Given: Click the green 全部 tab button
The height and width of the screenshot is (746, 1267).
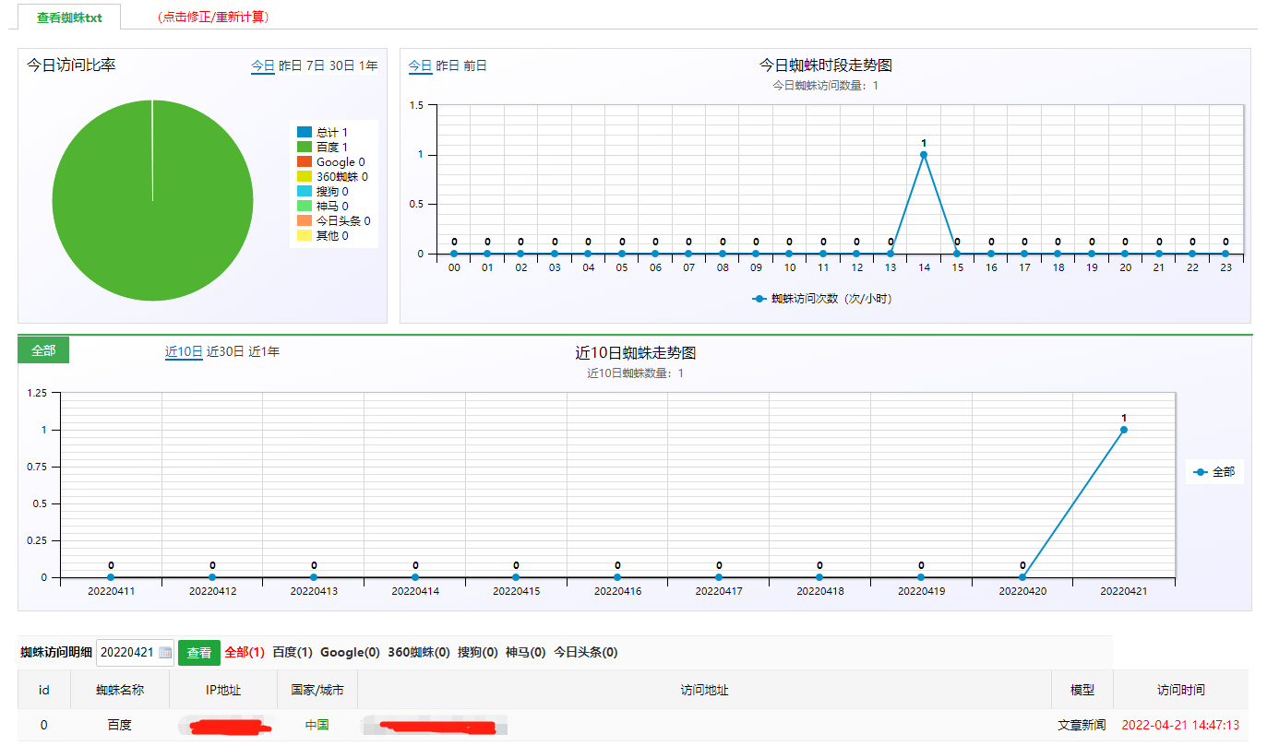Looking at the screenshot, I should (x=43, y=350).
